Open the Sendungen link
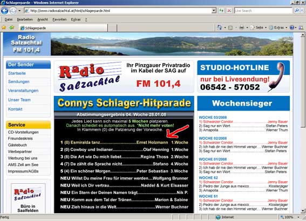Viewport: 306px width, 221px height. tap(19, 81)
